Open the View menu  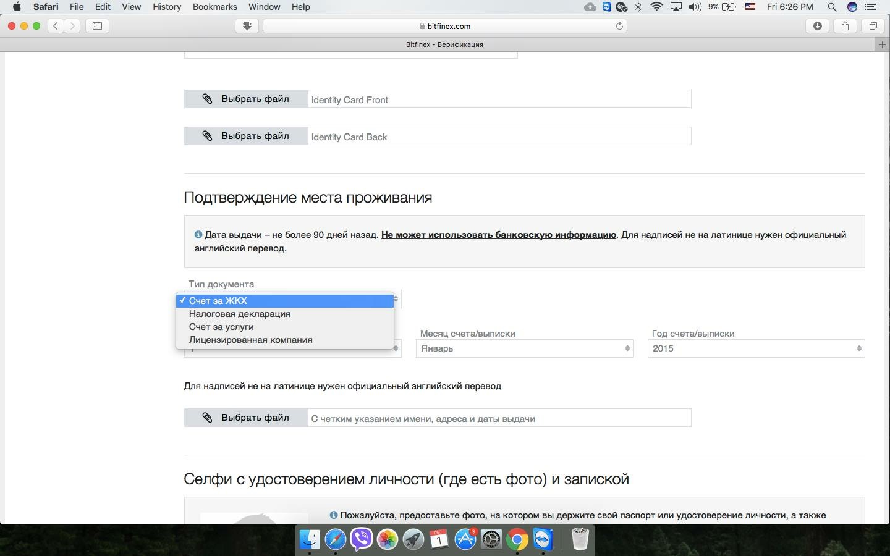131,7
